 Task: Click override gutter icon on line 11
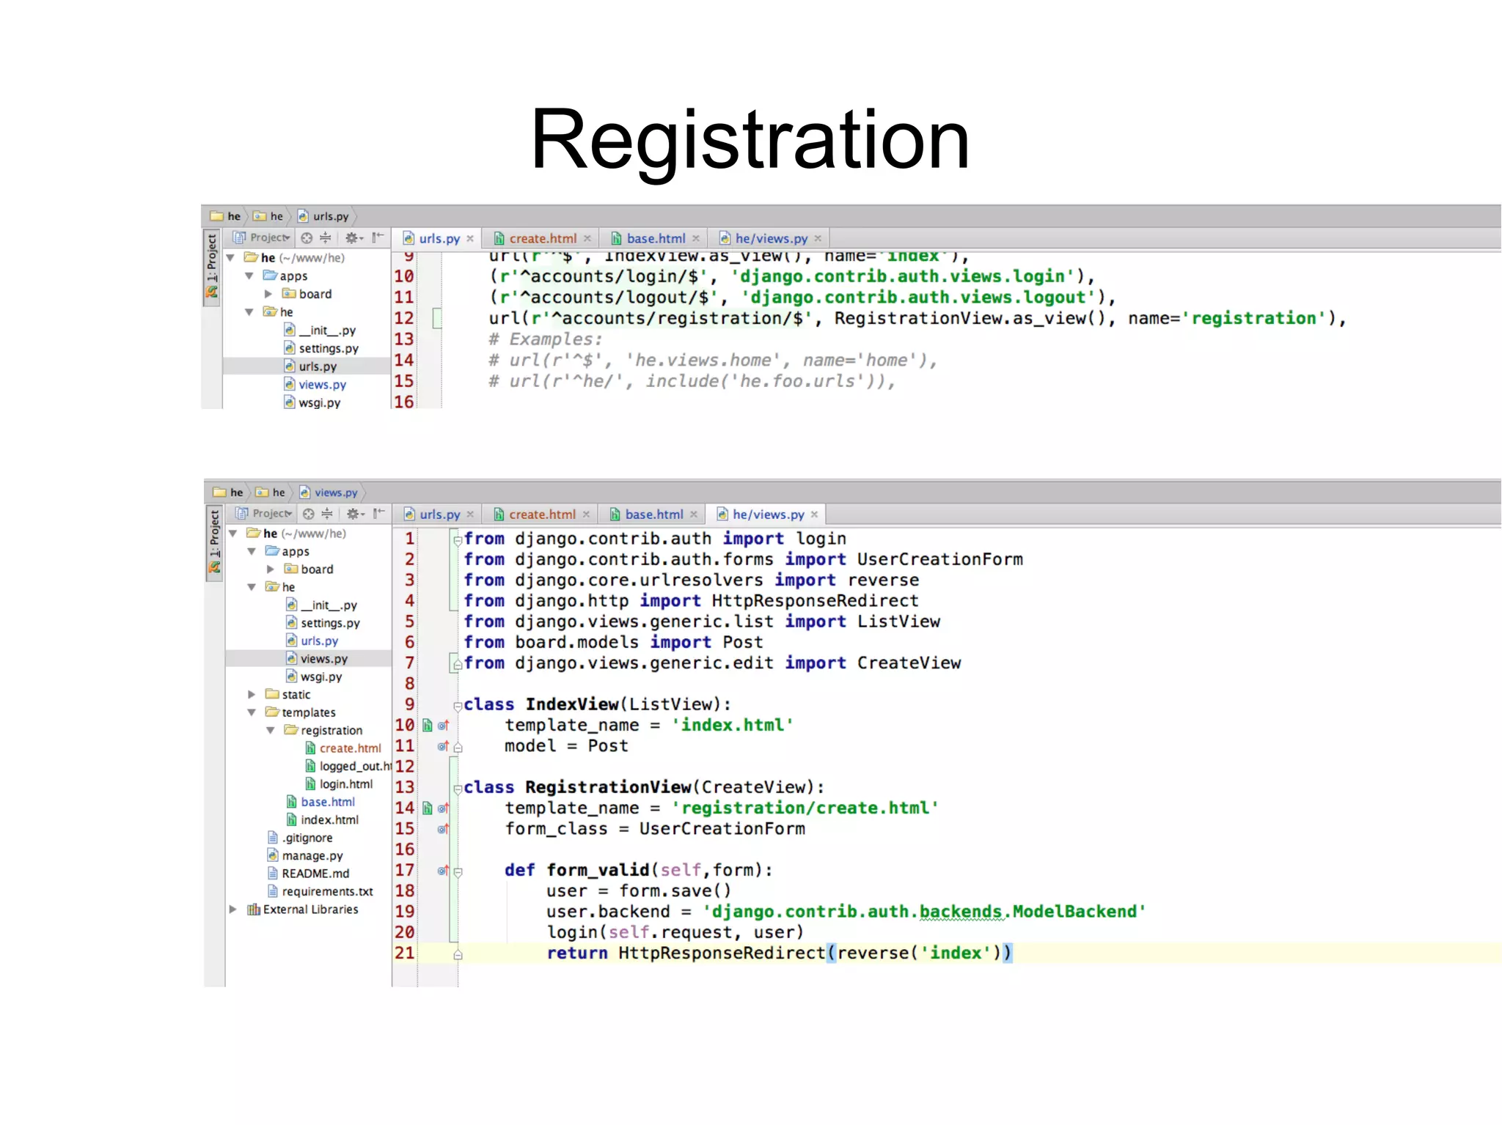443,746
